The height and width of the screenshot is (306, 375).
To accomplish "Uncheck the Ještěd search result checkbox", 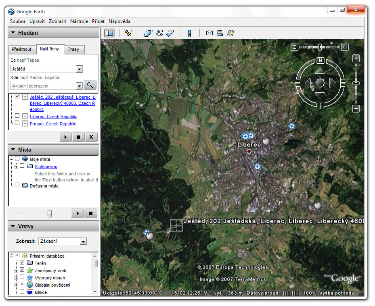I will [17, 96].
